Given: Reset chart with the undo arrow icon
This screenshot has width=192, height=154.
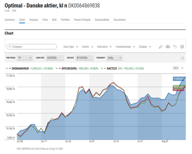Looking at the screenshot, I should point(175,47).
